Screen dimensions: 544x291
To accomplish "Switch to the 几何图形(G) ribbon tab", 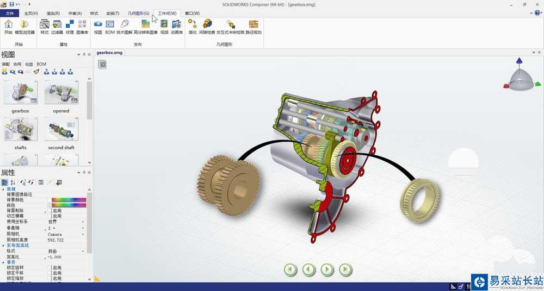I will pos(138,13).
